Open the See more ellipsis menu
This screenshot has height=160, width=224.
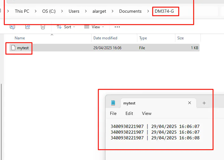point(117,27)
